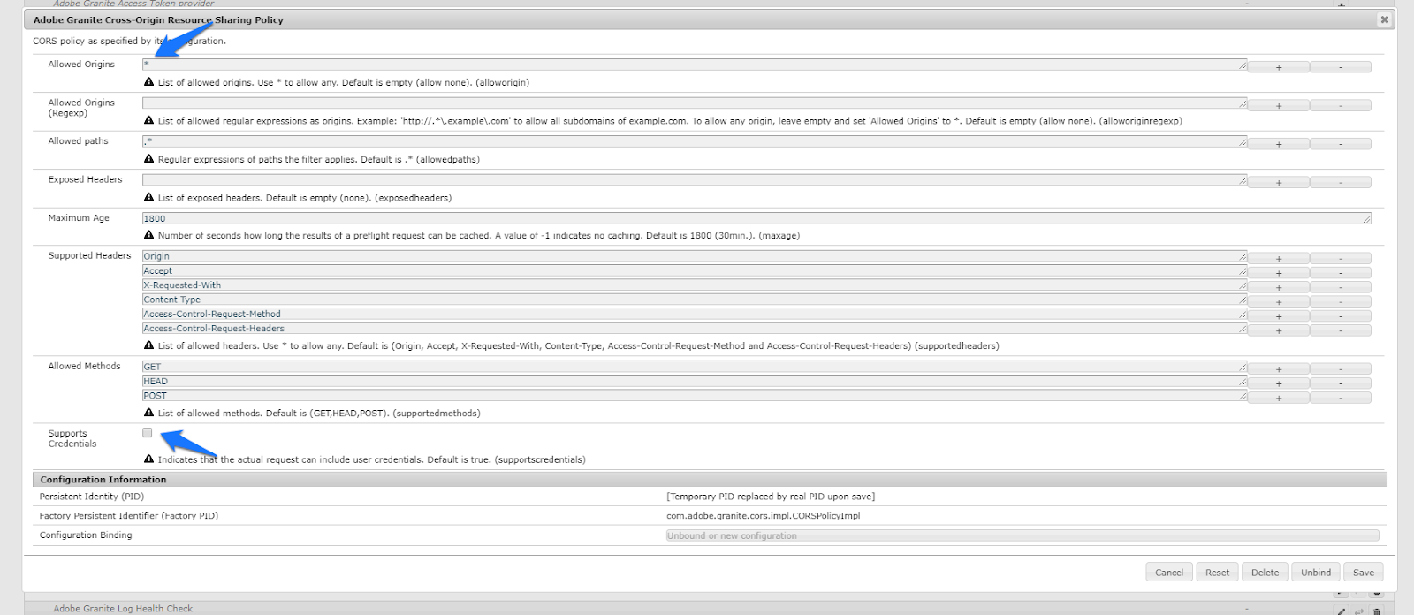Focus the Allowed Origins (Regexp) field

[x=695, y=103]
